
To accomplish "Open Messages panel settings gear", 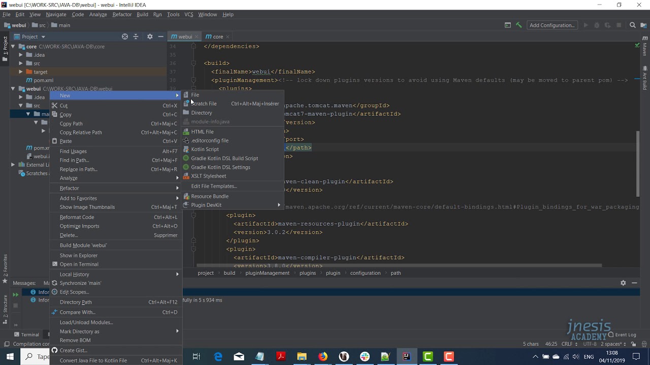I will 623,283.
